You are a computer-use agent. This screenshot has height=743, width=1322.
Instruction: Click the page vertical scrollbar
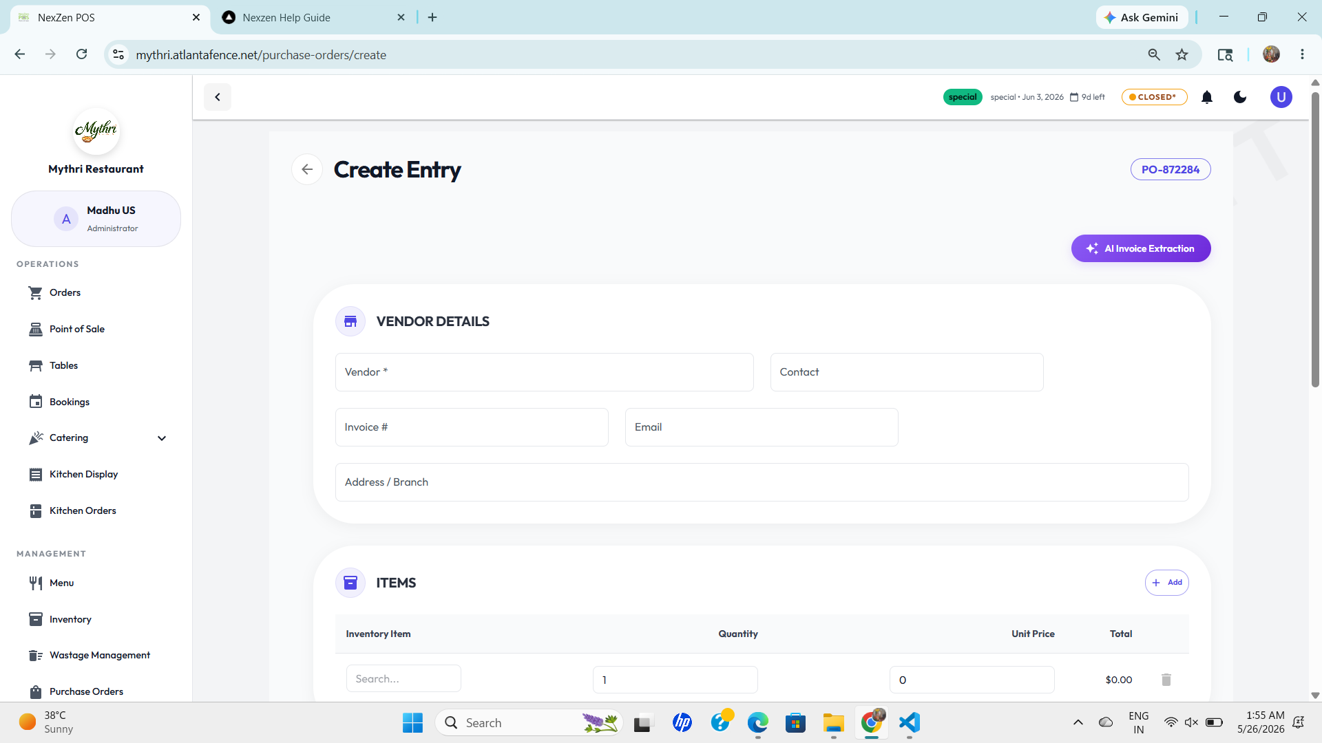pos(1315,240)
